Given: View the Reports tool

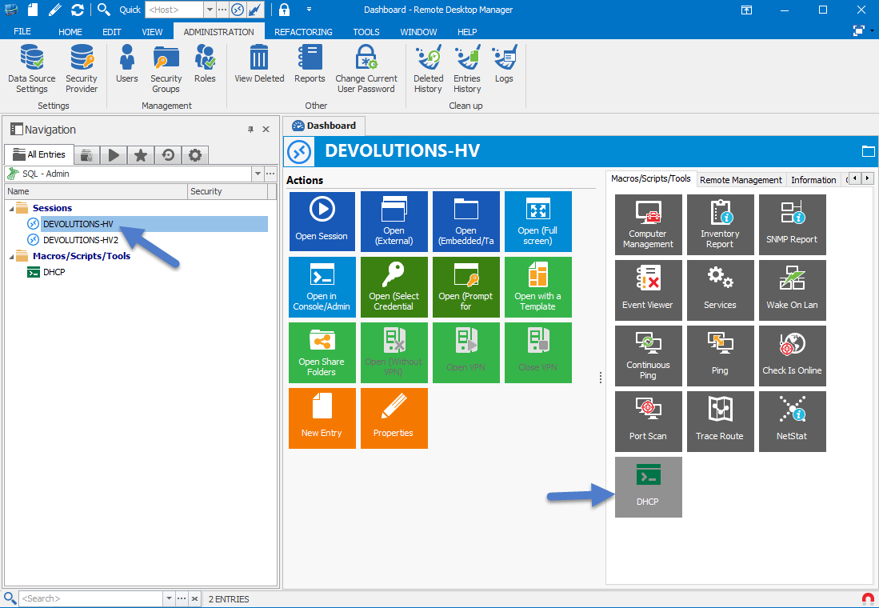Looking at the screenshot, I should tap(310, 66).
